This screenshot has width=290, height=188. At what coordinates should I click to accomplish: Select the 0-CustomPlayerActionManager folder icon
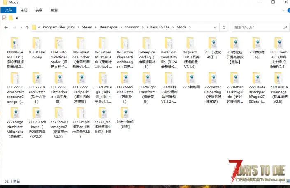tap(125, 43)
